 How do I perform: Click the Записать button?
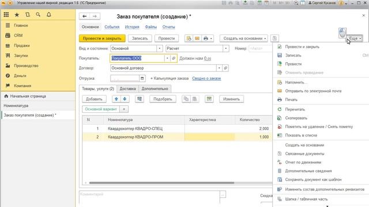pyautogui.click(x=140, y=39)
